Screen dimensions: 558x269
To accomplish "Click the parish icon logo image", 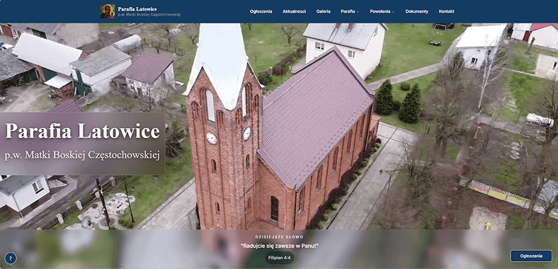I will [x=108, y=11].
